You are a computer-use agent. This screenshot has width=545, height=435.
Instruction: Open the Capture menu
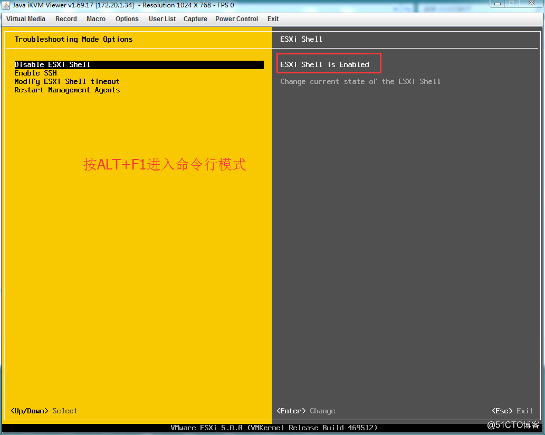195,19
